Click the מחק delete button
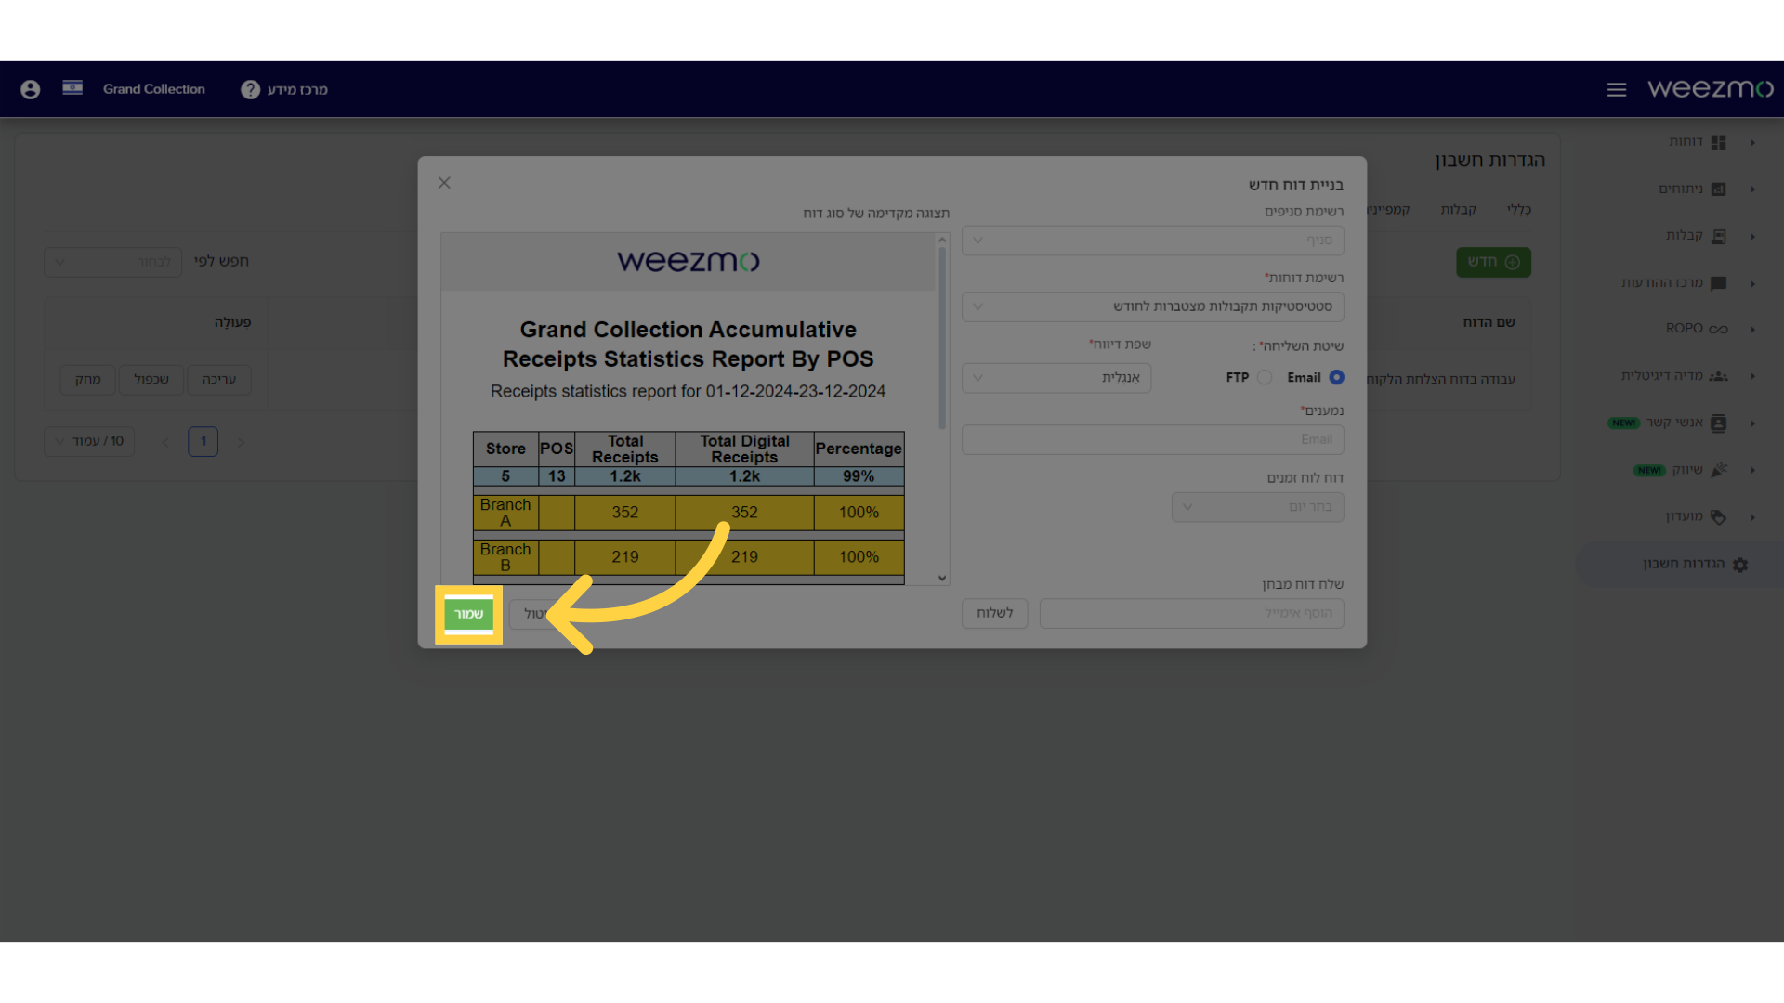This screenshot has width=1784, height=1003. 87,380
